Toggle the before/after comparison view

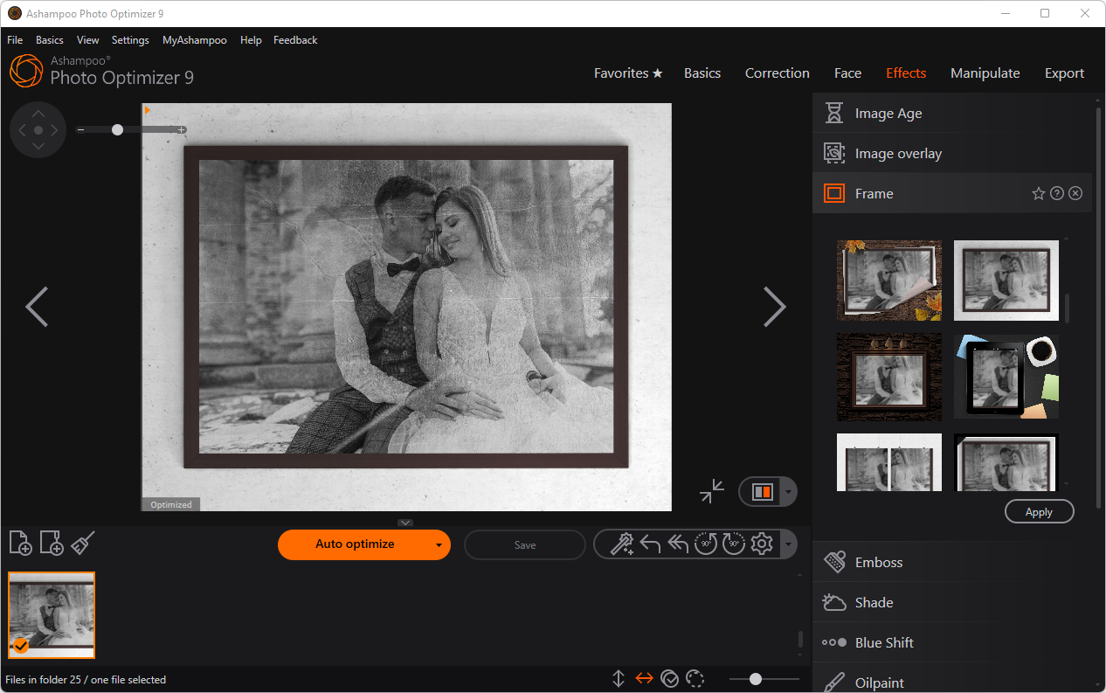(x=761, y=491)
